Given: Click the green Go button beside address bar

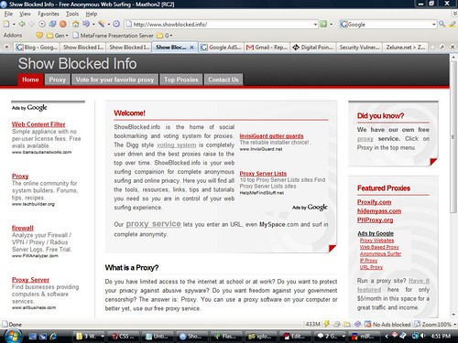Looking at the screenshot, I should pyautogui.click(x=323, y=24).
